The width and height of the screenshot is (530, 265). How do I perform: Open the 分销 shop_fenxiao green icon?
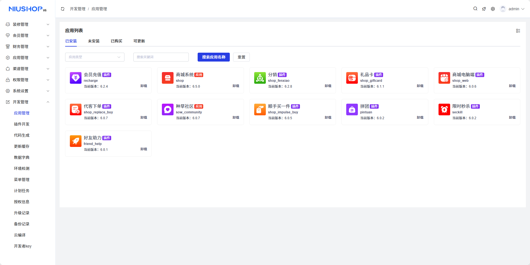point(260,78)
